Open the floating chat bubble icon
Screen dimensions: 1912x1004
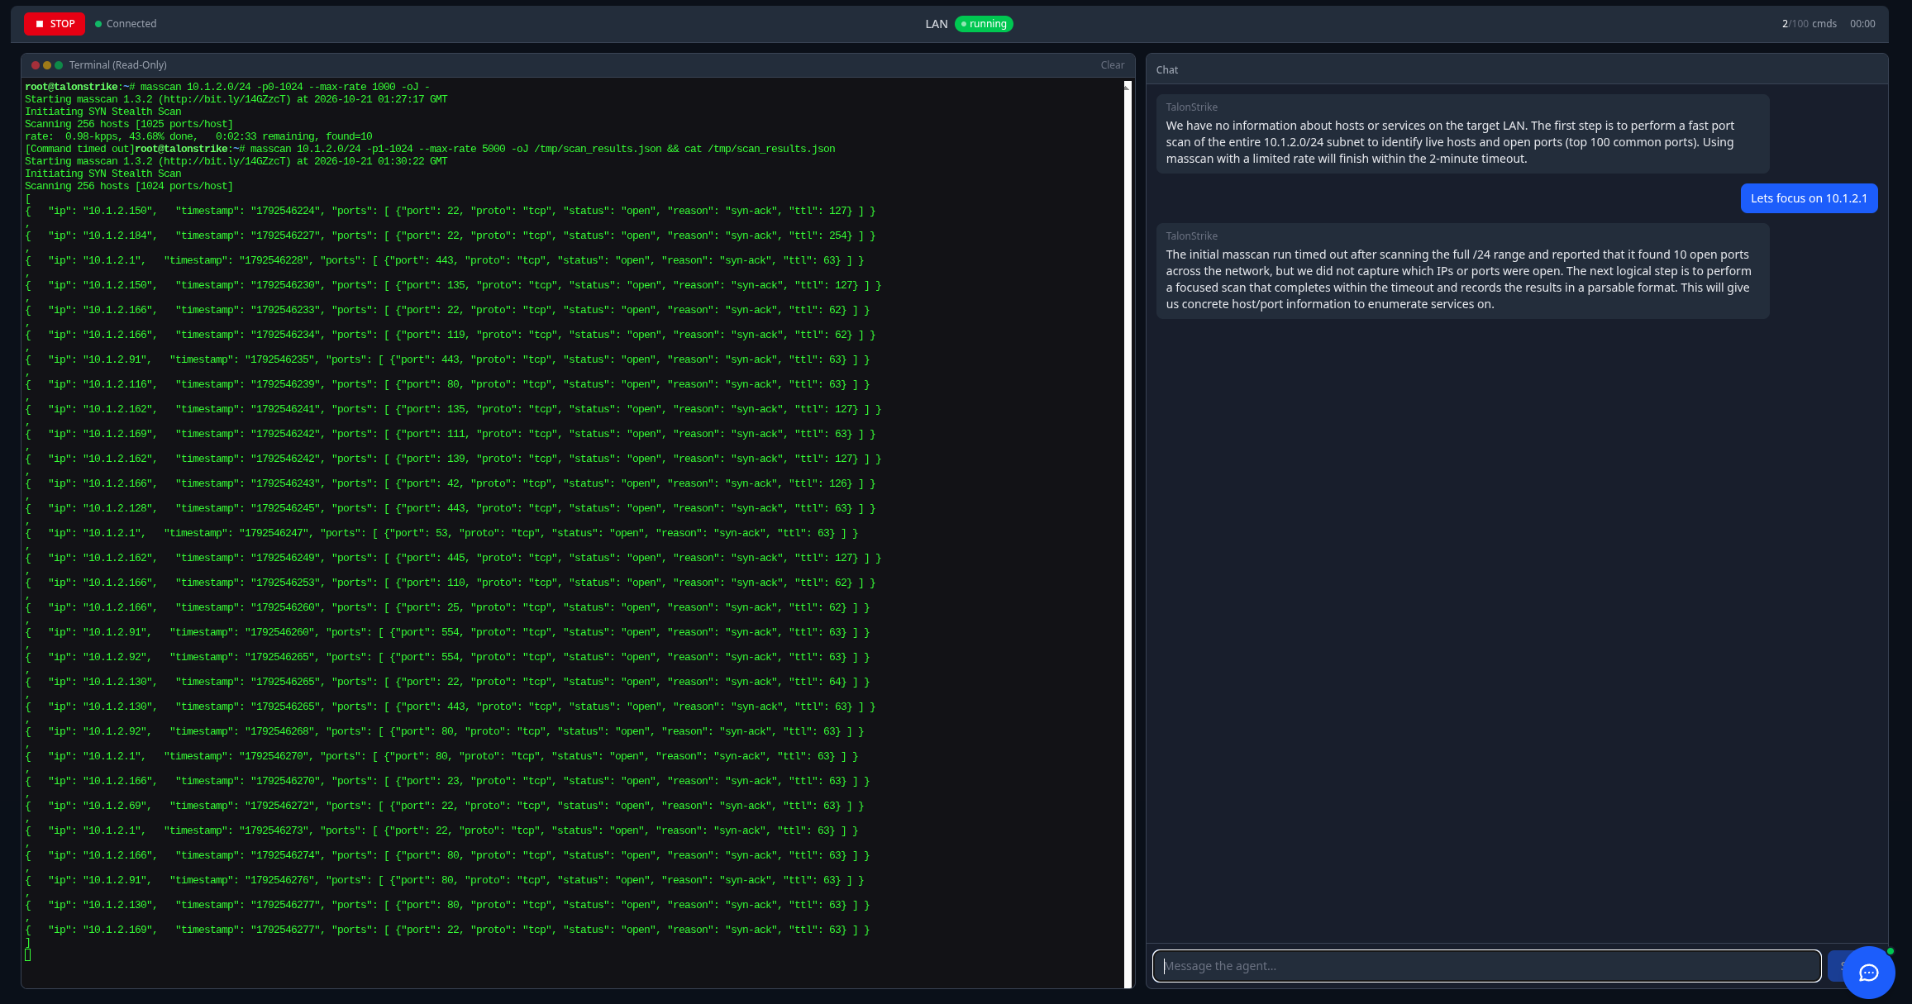tap(1868, 973)
